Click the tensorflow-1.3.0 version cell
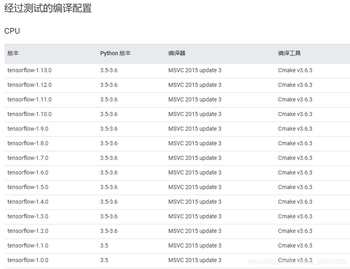Viewport: 350px width, 269px height. (x=28, y=216)
